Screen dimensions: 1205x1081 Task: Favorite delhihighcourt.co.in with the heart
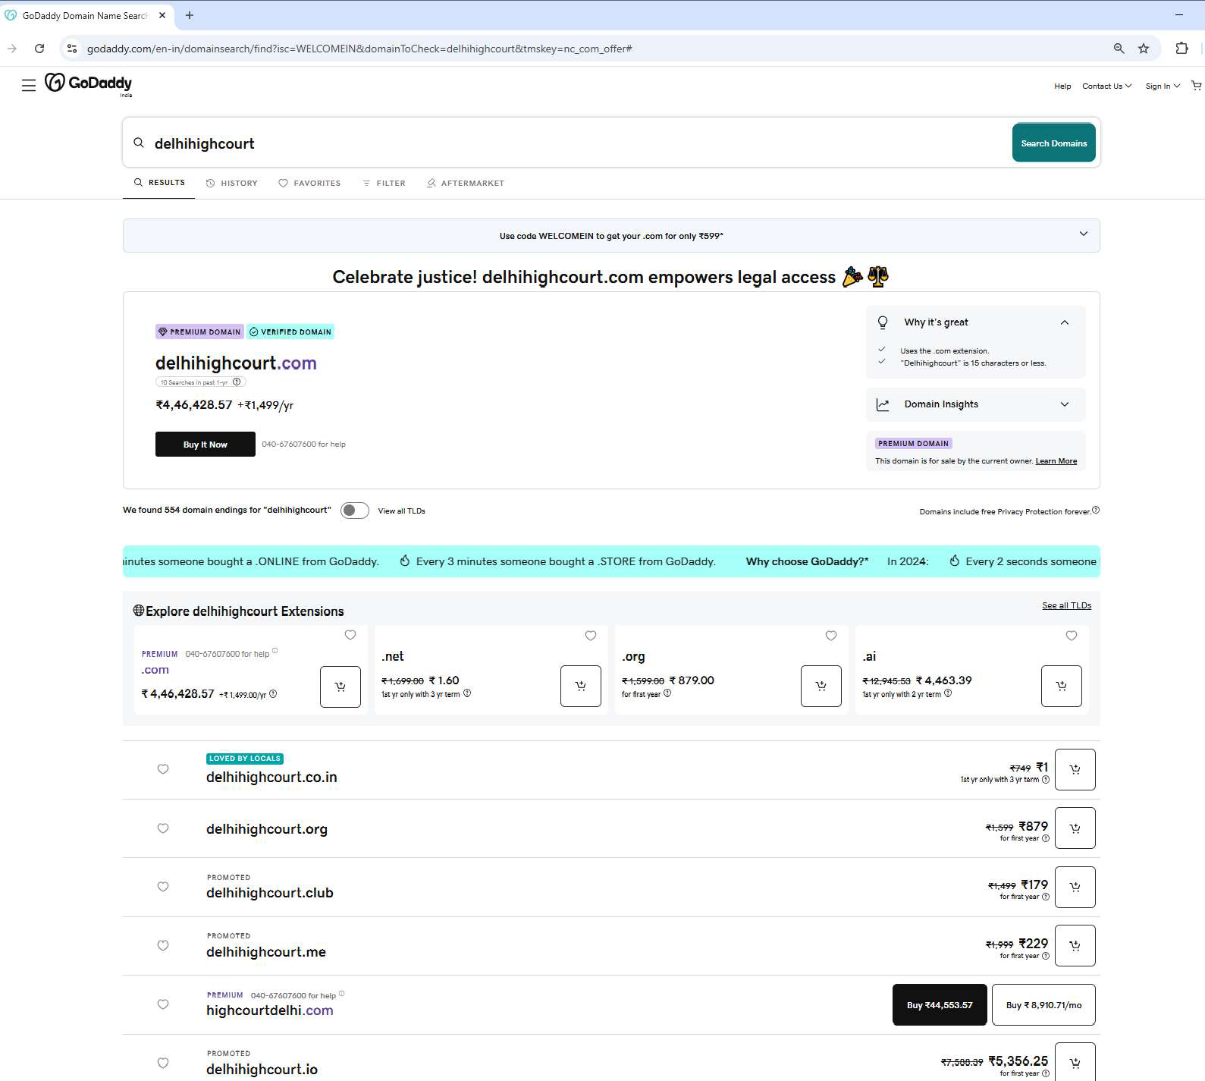[x=163, y=769]
